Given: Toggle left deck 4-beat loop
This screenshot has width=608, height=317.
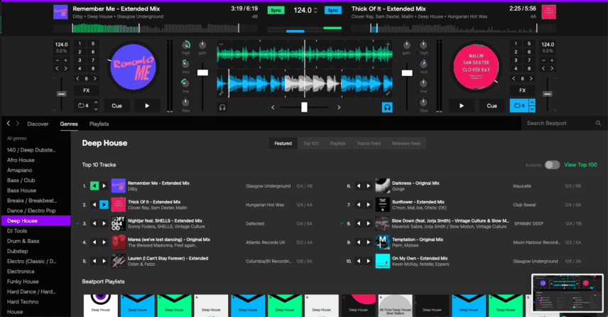Looking at the screenshot, I should [83, 105].
